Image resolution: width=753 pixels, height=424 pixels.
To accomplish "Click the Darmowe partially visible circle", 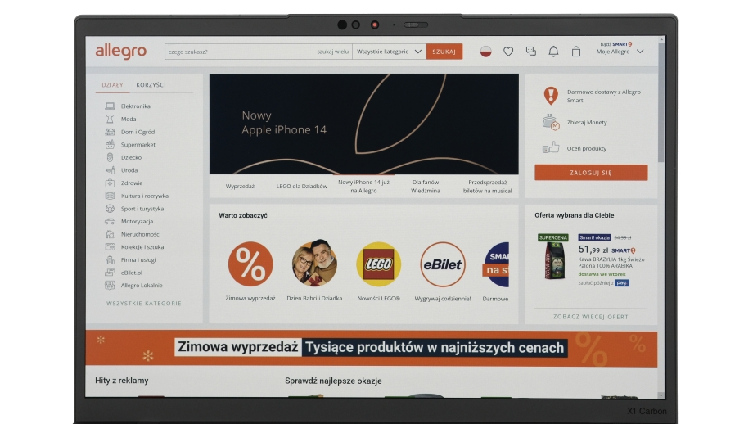I will pos(496,264).
